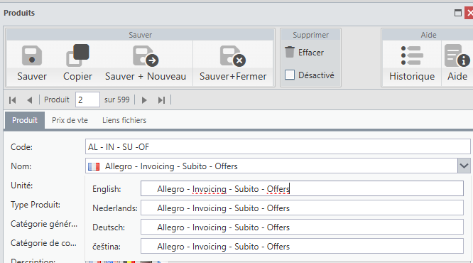Click French flag icon in Nom field
Viewport: 473px width, 263px height.
94,166
